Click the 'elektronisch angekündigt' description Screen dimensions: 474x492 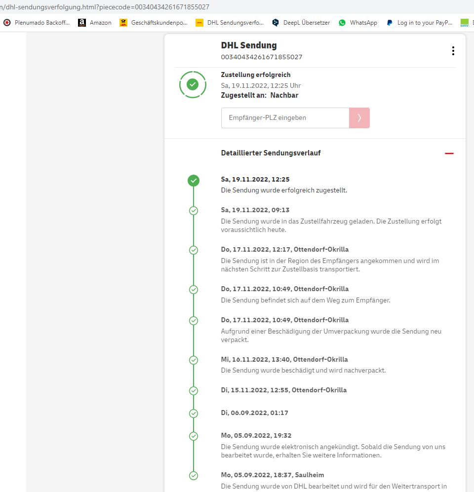coord(333,451)
